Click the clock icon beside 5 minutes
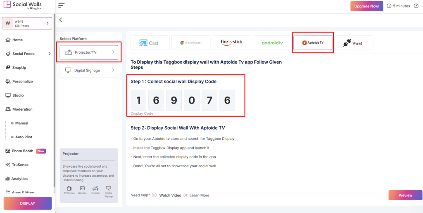This screenshot has width=423, height=213. pos(389,6)
